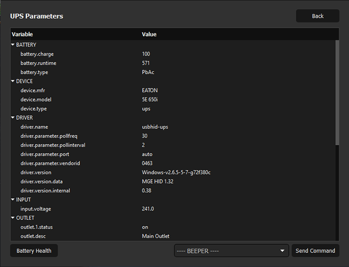This screenshot has width=349, height=267.
Task: Click the Value column header
Action: click(149, 34)
